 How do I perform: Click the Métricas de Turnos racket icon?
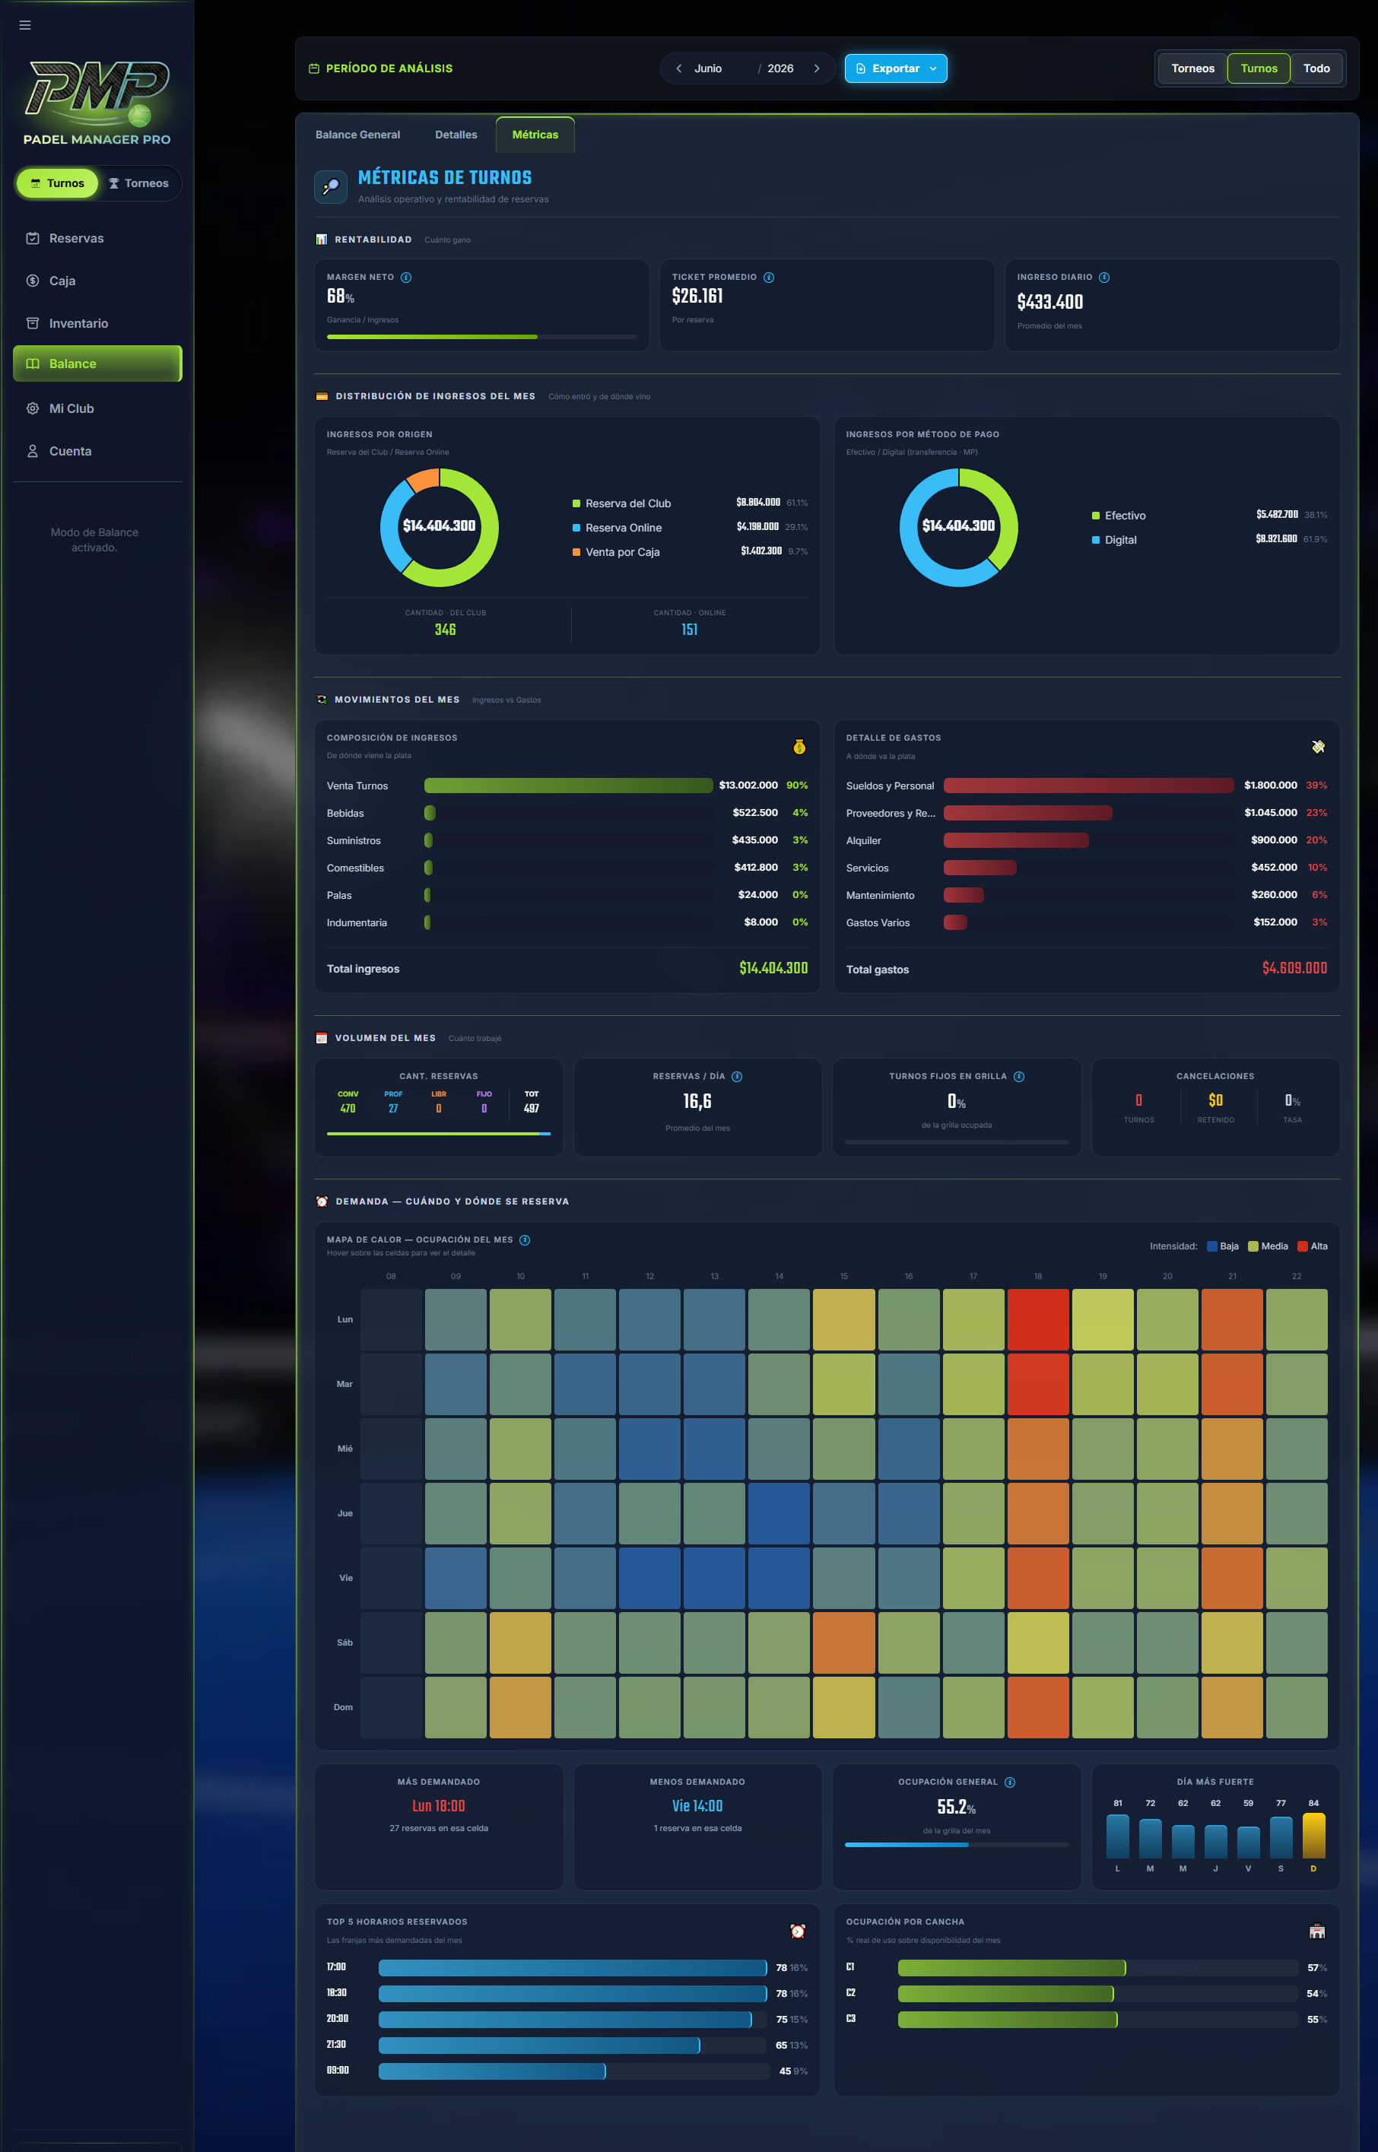(x=331, y=187)
